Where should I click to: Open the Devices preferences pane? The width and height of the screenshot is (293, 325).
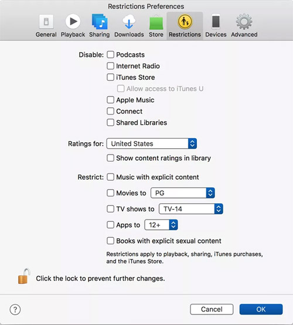(216, 26)
